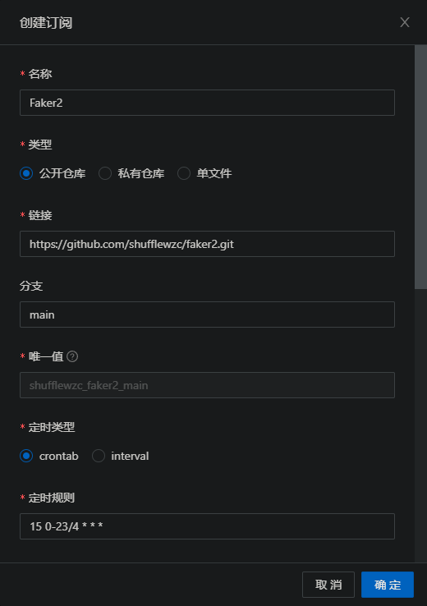
Task: Click the 唯一值 help question-mark icon
Action: (72, 356)
